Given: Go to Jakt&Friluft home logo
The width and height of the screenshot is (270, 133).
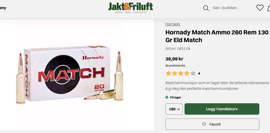Looking at the screenshot, I should 130,8.
